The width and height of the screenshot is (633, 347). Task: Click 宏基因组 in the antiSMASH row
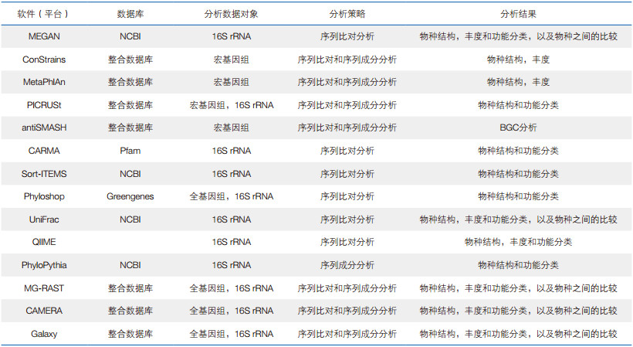coord(232,128)
